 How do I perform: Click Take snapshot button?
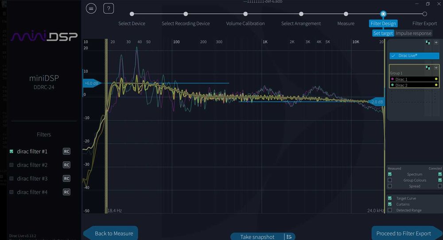257,236
